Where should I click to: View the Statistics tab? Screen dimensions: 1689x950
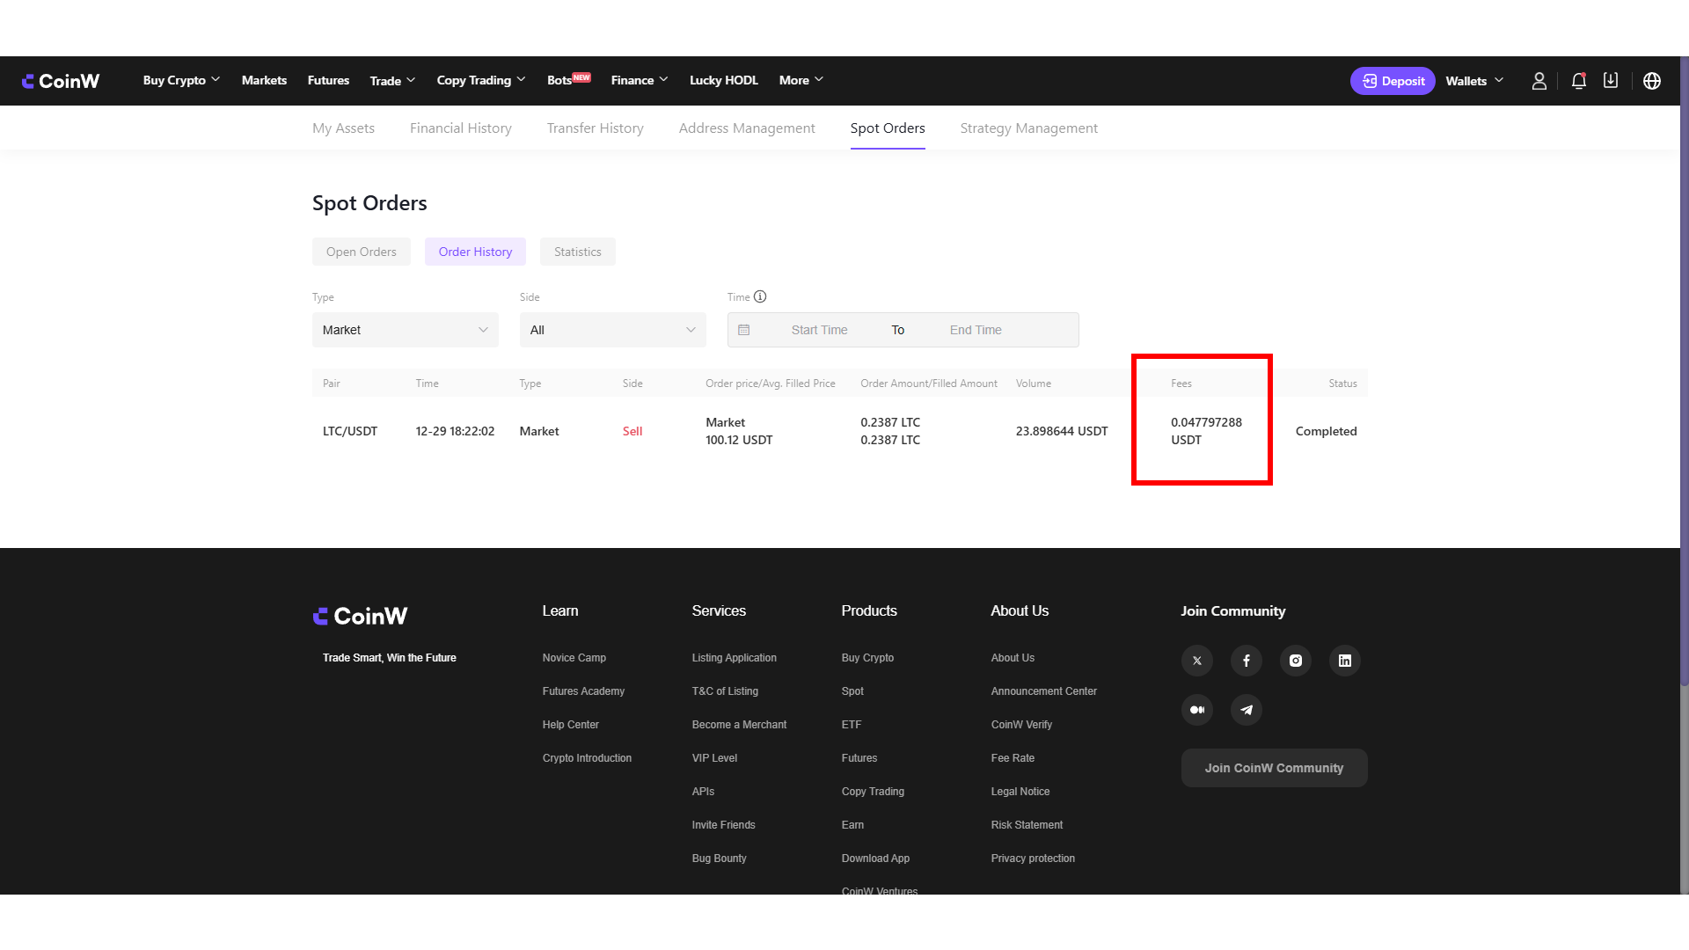coord(578,252)
